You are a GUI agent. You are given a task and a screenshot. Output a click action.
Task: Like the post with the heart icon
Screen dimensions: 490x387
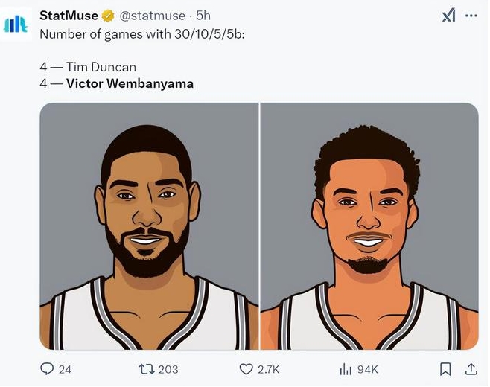[x=246, y=368]
